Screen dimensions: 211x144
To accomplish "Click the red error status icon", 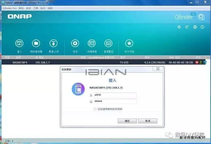I will coord(197,62).
